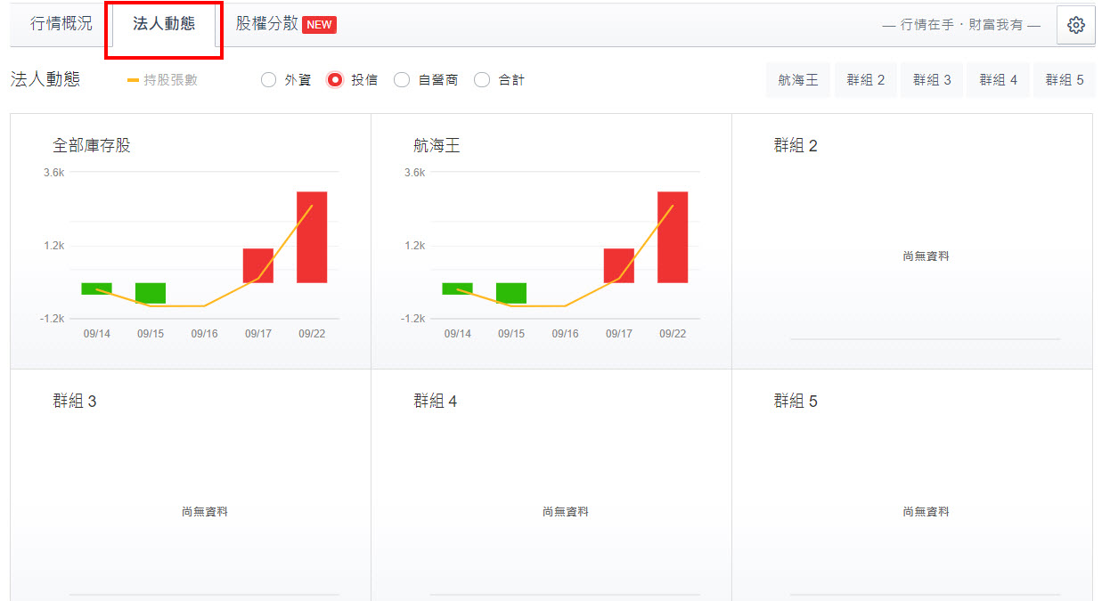Click the 09/22 red bar in 全部庫存股 chart
The height and width of the screenshot is (601, 1102).
tap(312, 237)
